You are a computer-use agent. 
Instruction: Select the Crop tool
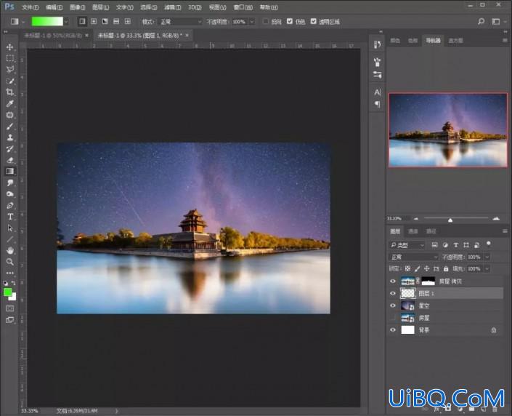(9, 92)
